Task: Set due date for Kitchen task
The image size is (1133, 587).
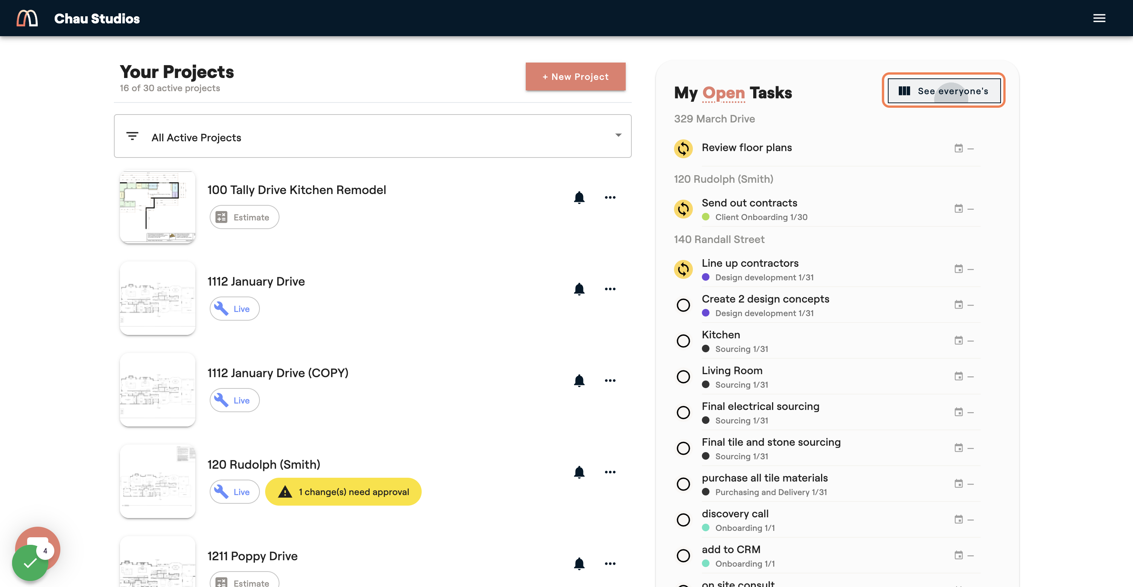Action: (x=964, y=341)
